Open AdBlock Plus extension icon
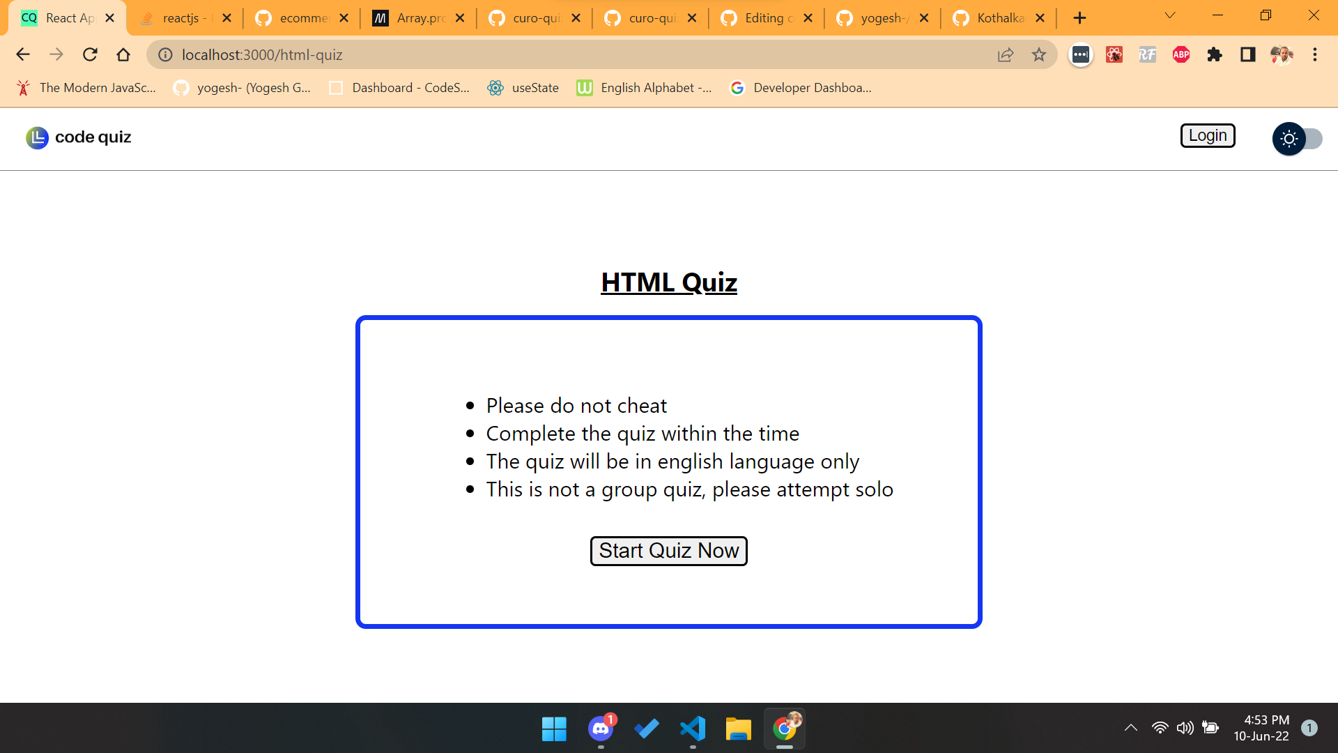1338x753 pixels. tap(1181, 54)
